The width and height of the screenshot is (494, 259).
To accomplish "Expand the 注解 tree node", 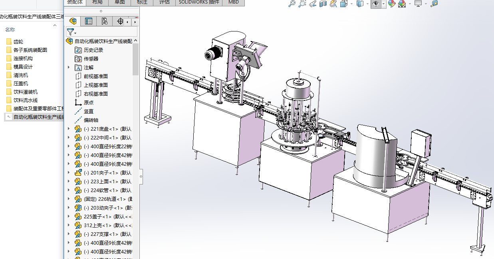I will pyautogui.click(x=69, y=67).
